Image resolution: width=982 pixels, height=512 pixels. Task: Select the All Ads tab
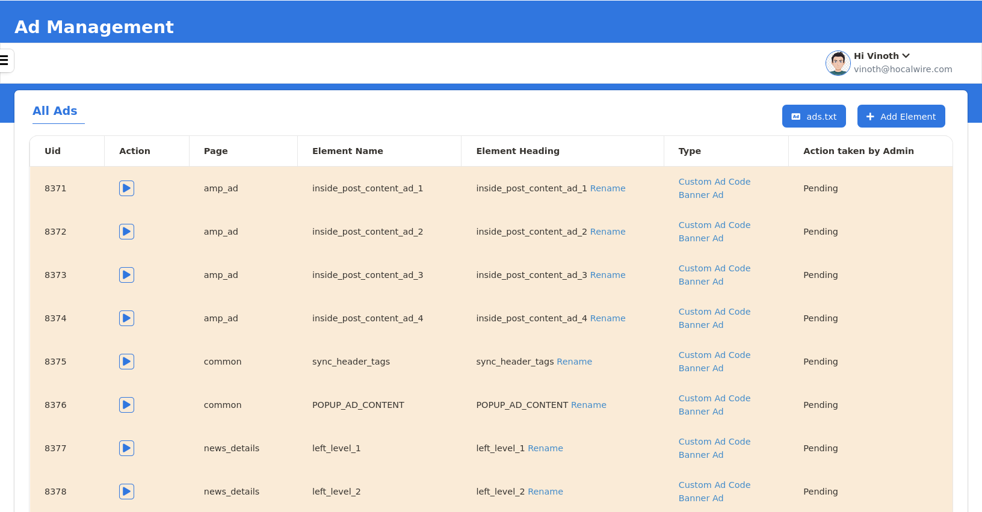(x=55, y=111)
